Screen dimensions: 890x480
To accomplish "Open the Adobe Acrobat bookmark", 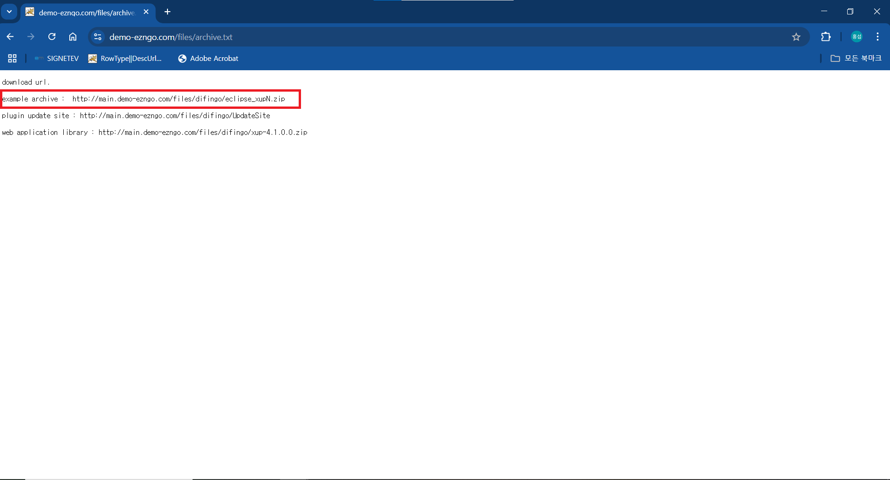I will click(208, 58).
